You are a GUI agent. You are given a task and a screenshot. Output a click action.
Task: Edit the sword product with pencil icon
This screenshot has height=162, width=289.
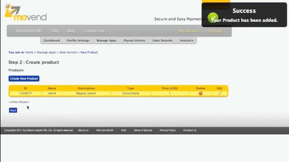click(x=220, y=93)
